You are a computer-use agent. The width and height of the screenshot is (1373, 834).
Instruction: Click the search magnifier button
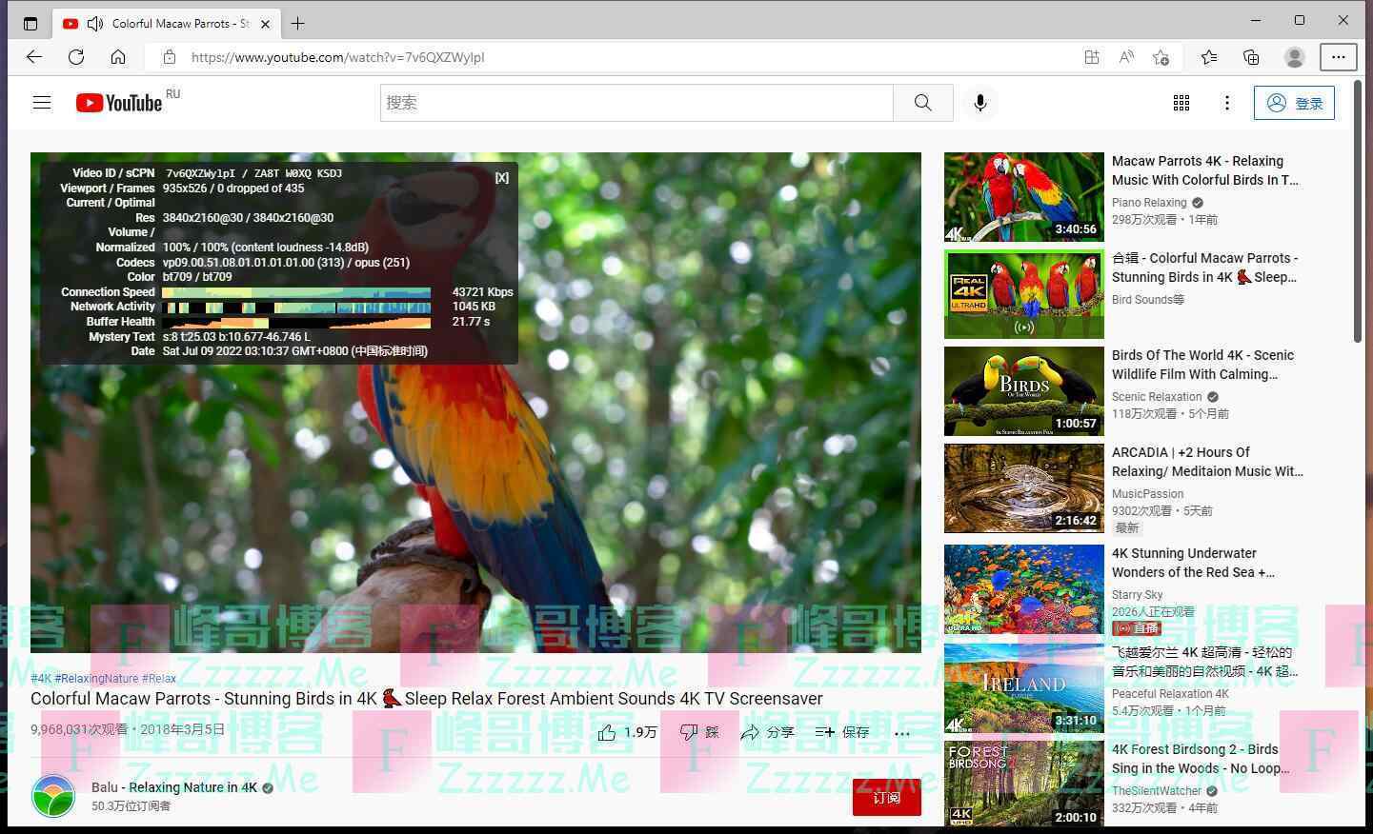click(x=922, y=103)
